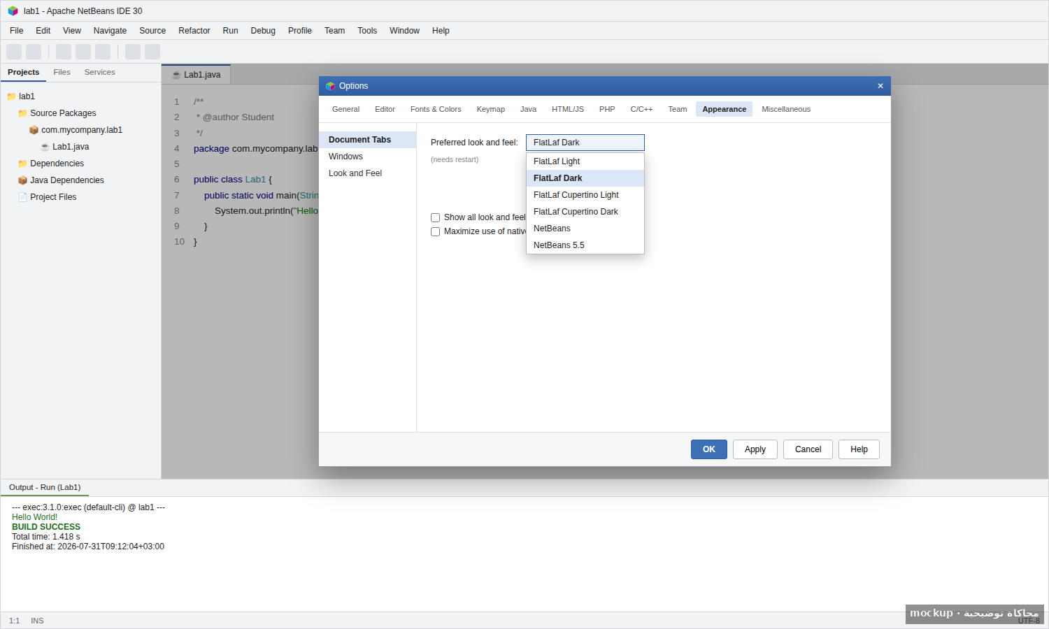This screenshot has width=1049, height=629.
Task: Select Windows in the Appearance sidebar
Action: coord(368,157)
